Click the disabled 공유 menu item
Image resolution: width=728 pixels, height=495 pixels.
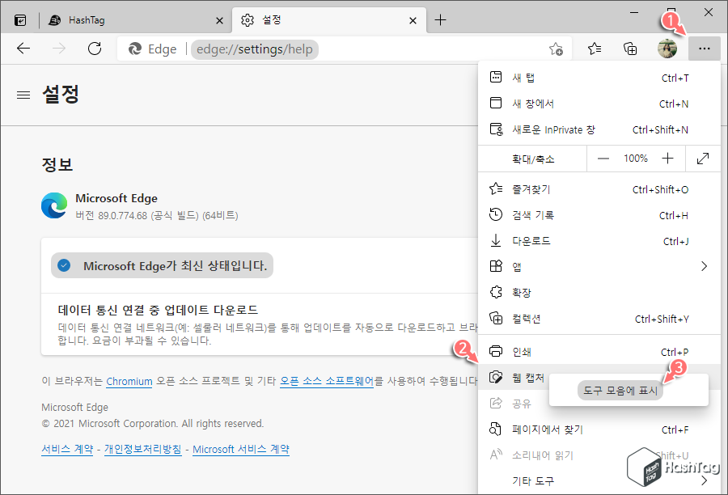514,403
